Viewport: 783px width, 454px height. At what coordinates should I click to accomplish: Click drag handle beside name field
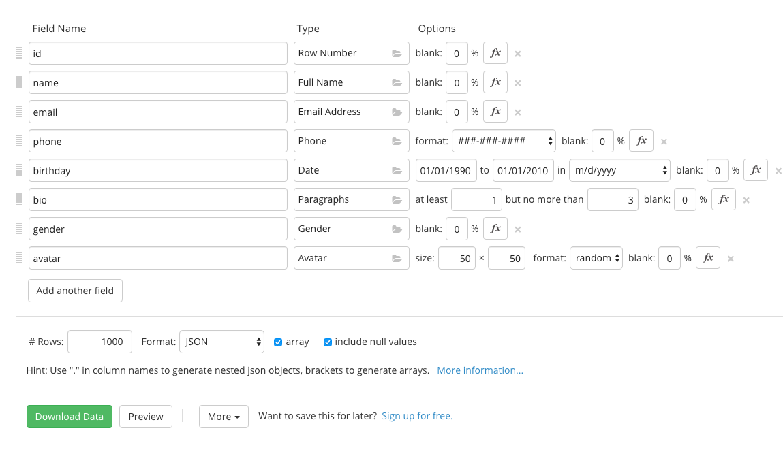[19, 82]
